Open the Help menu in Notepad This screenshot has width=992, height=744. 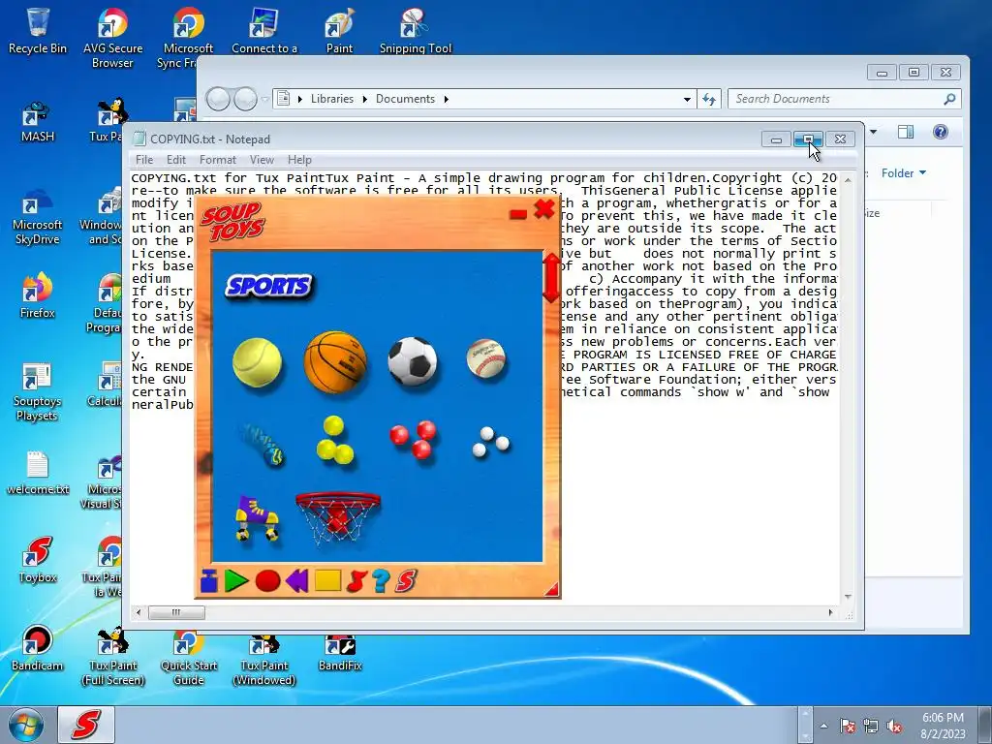tap(299, 160)
